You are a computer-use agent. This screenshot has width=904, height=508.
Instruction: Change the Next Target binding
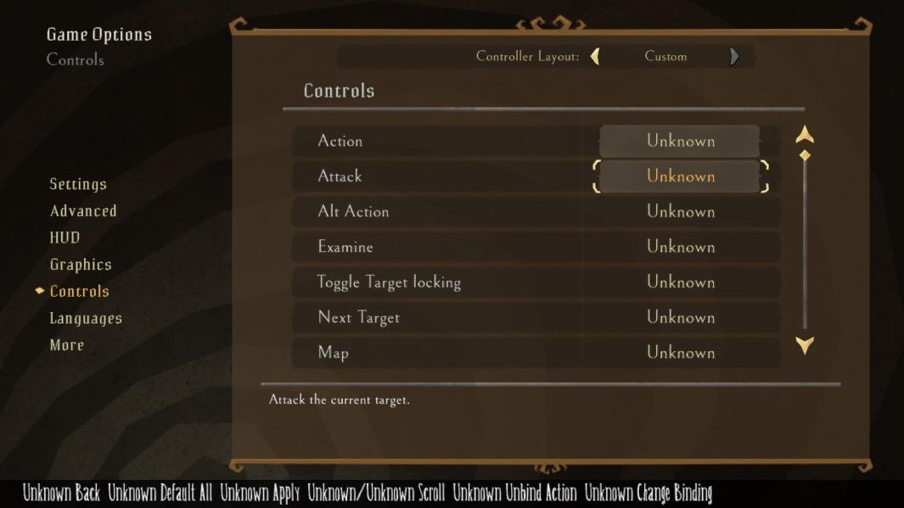[680, 318]
